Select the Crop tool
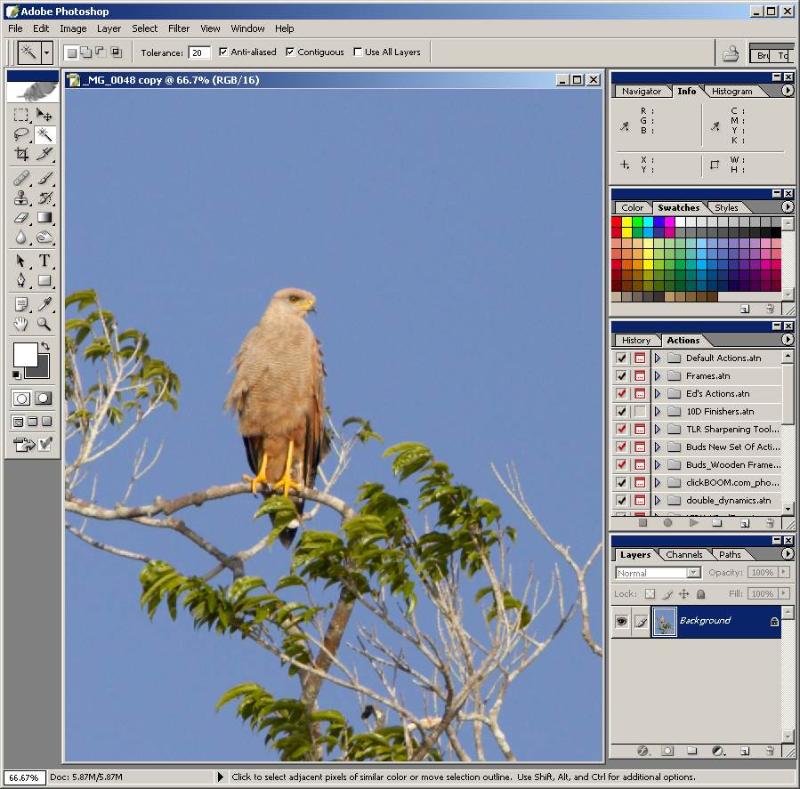Screen dimensions: 800x789 (x=21, y=154)
